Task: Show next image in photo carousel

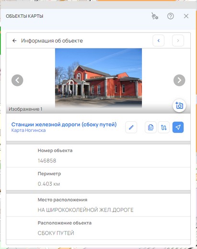Action: pos(179,80)
